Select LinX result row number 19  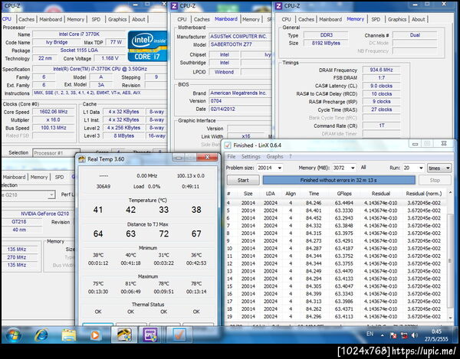(x=336, y=317)
